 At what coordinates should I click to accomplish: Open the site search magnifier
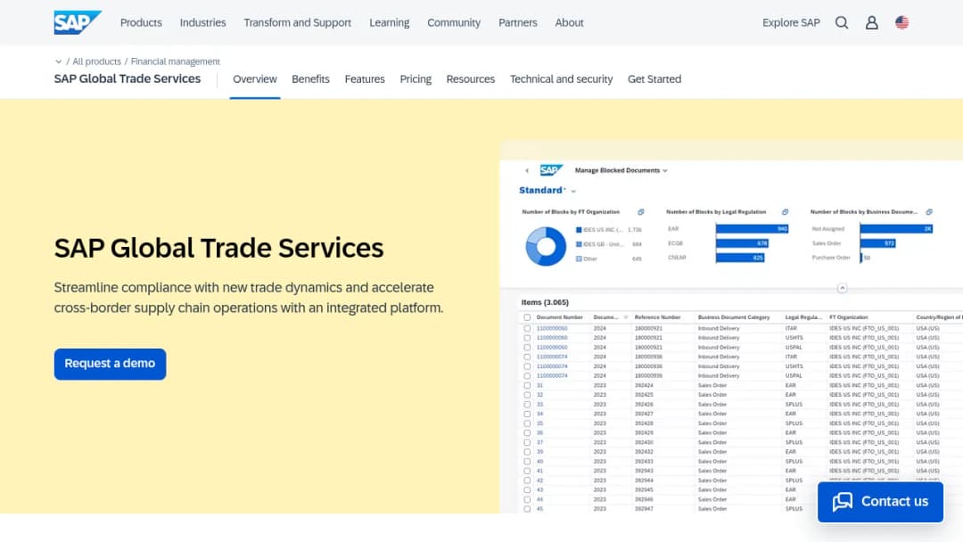click(842, 22)
